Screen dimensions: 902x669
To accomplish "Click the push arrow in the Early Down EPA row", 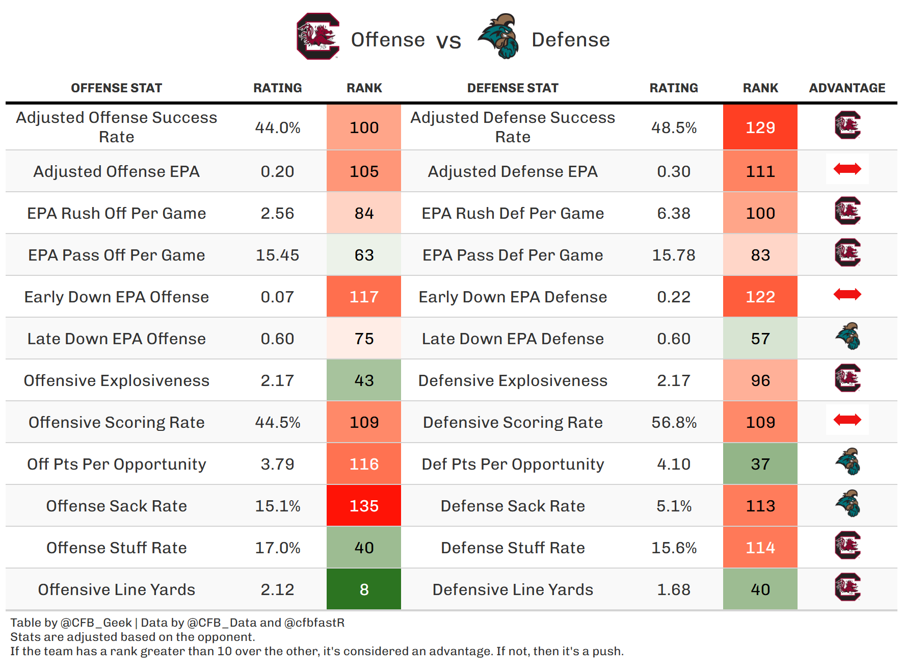I will (847, 294).
